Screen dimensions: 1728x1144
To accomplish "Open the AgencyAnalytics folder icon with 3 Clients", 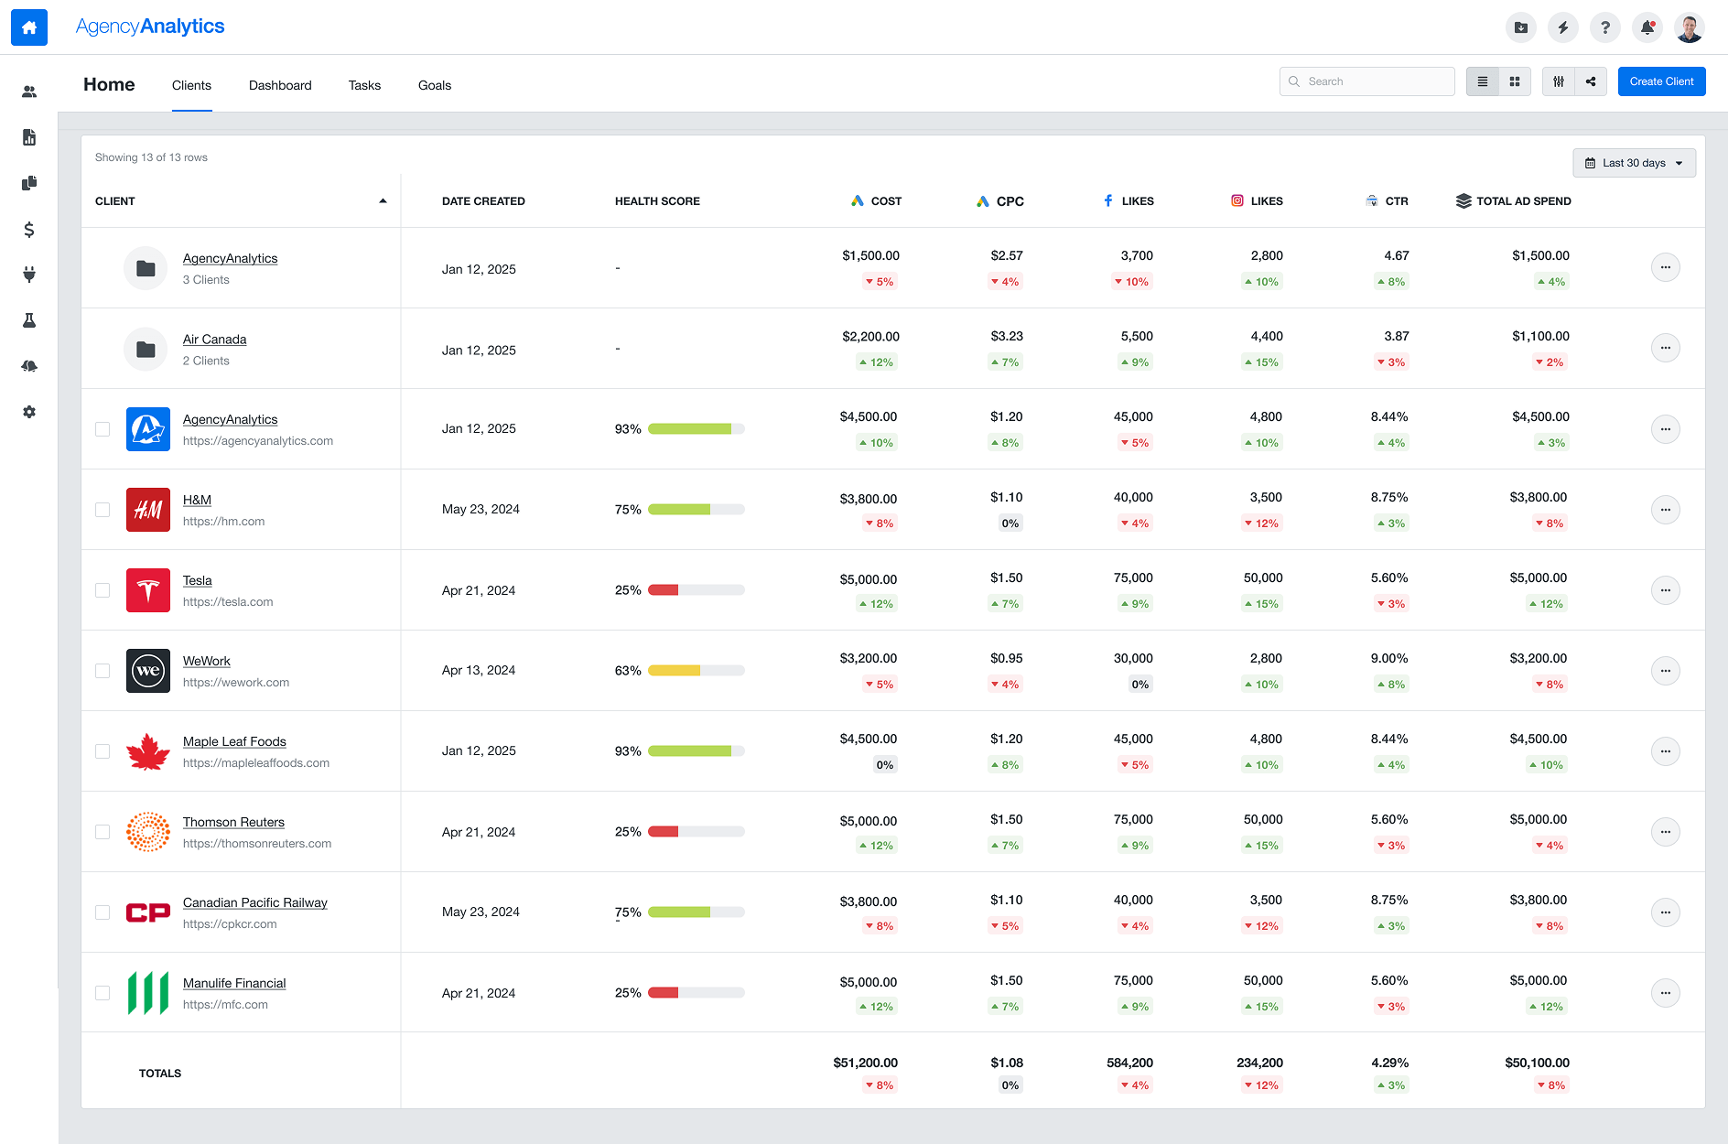I will [146, 268].
